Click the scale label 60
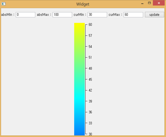 point(90,24)
